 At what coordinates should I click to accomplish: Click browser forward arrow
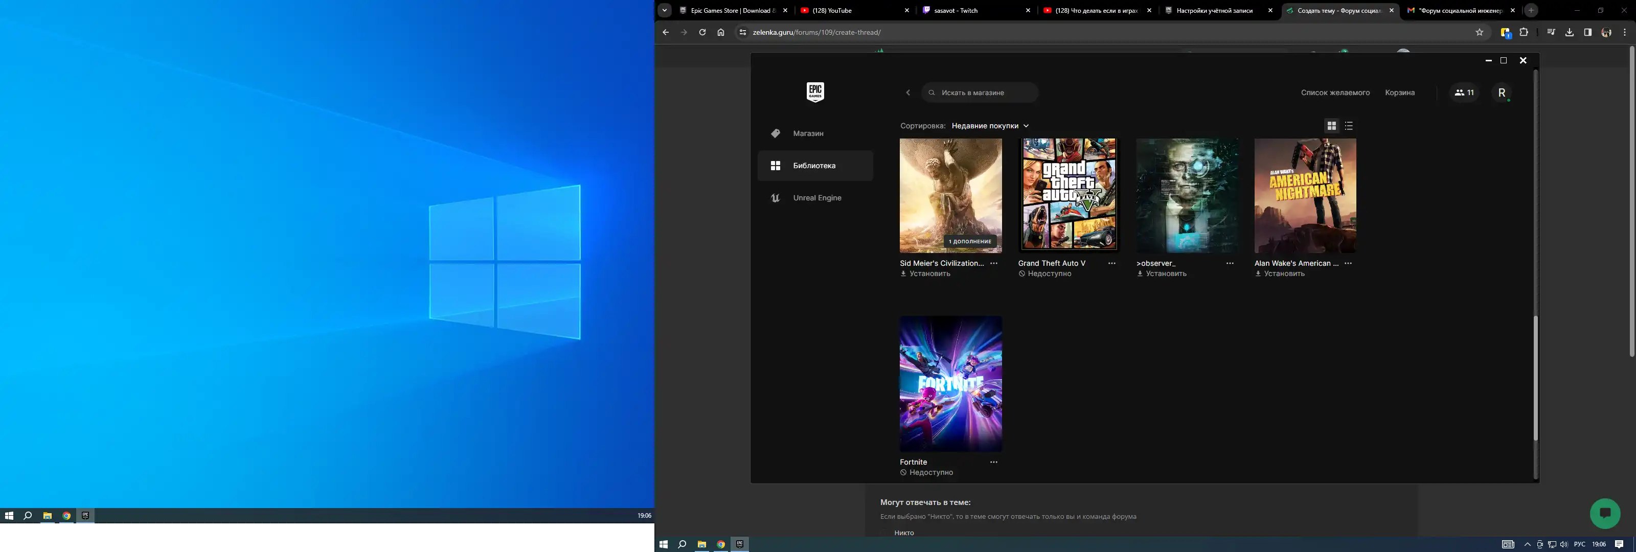(x=684, y=32)
